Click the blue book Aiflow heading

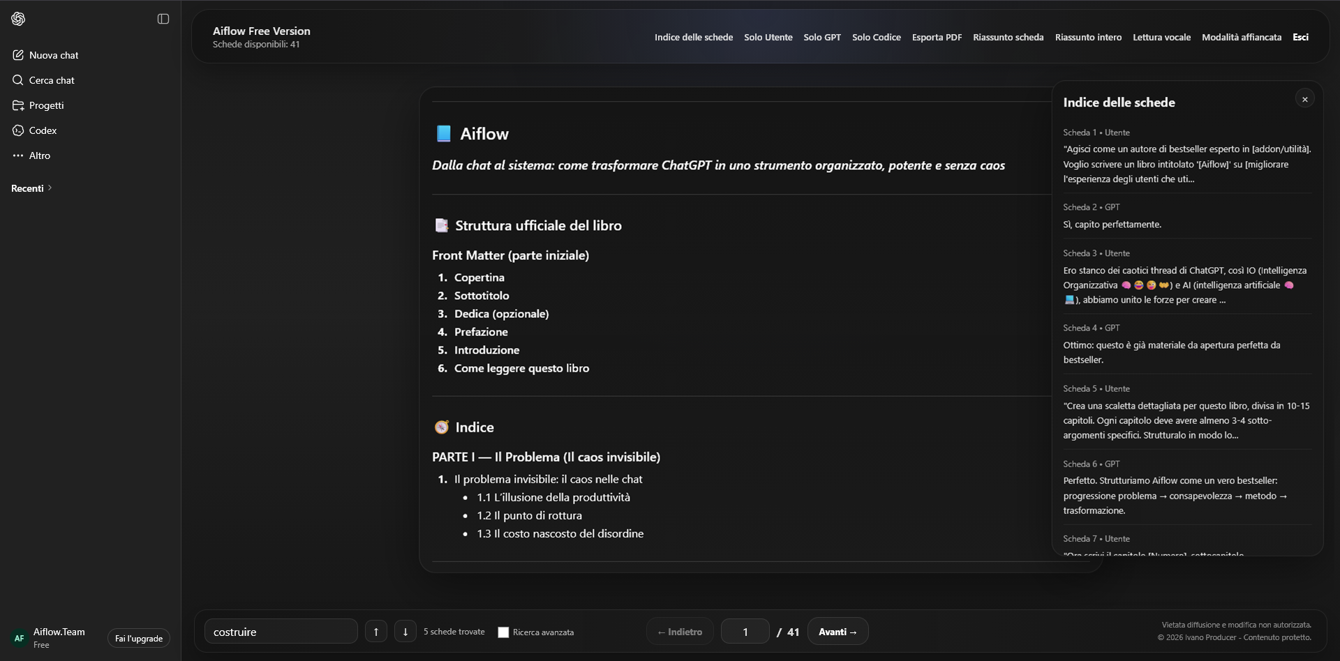click(472, 134)
